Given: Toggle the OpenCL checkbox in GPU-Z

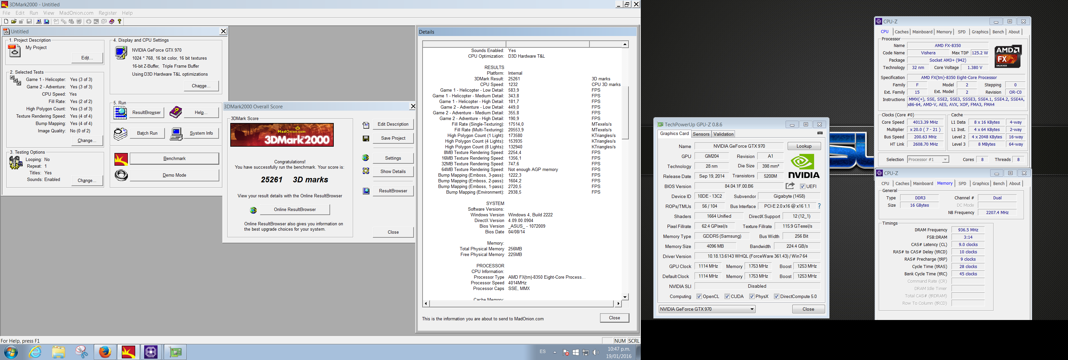Looking at the screenshot, I should point(699,297).
